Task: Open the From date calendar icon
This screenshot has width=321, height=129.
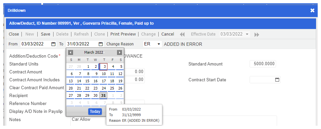Action: pos(54,44)
